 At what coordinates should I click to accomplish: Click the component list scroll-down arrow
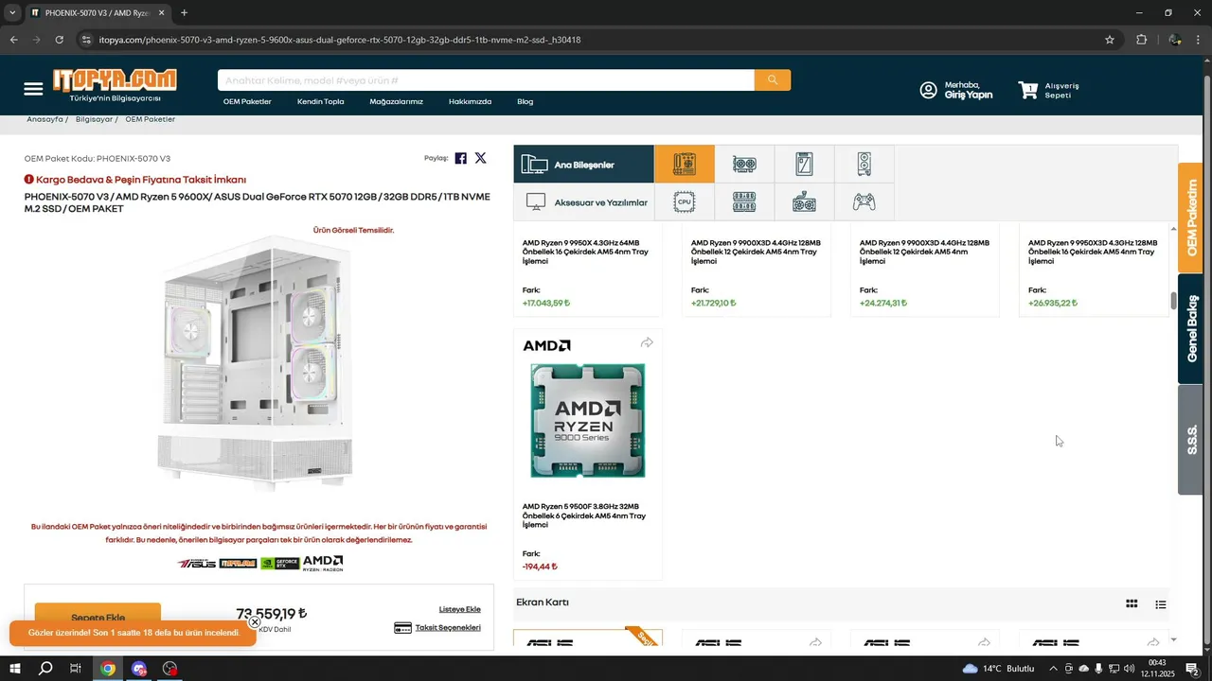point(1174,640)
